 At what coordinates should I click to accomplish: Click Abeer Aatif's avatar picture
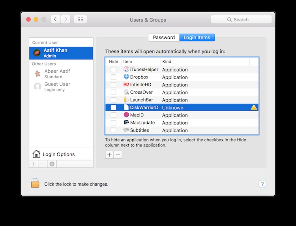tap(37, 74)
